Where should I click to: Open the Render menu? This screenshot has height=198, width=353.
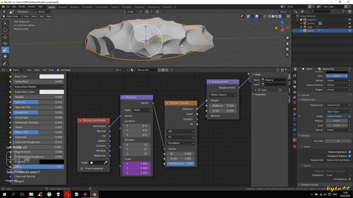22,7
